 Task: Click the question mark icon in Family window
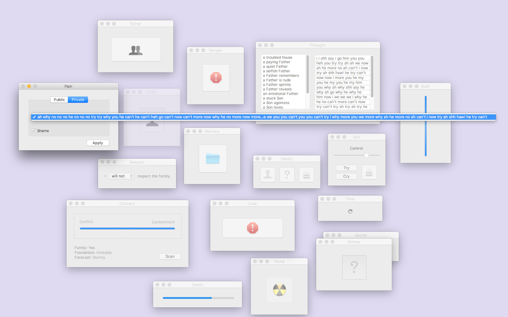tap(287, 175)
